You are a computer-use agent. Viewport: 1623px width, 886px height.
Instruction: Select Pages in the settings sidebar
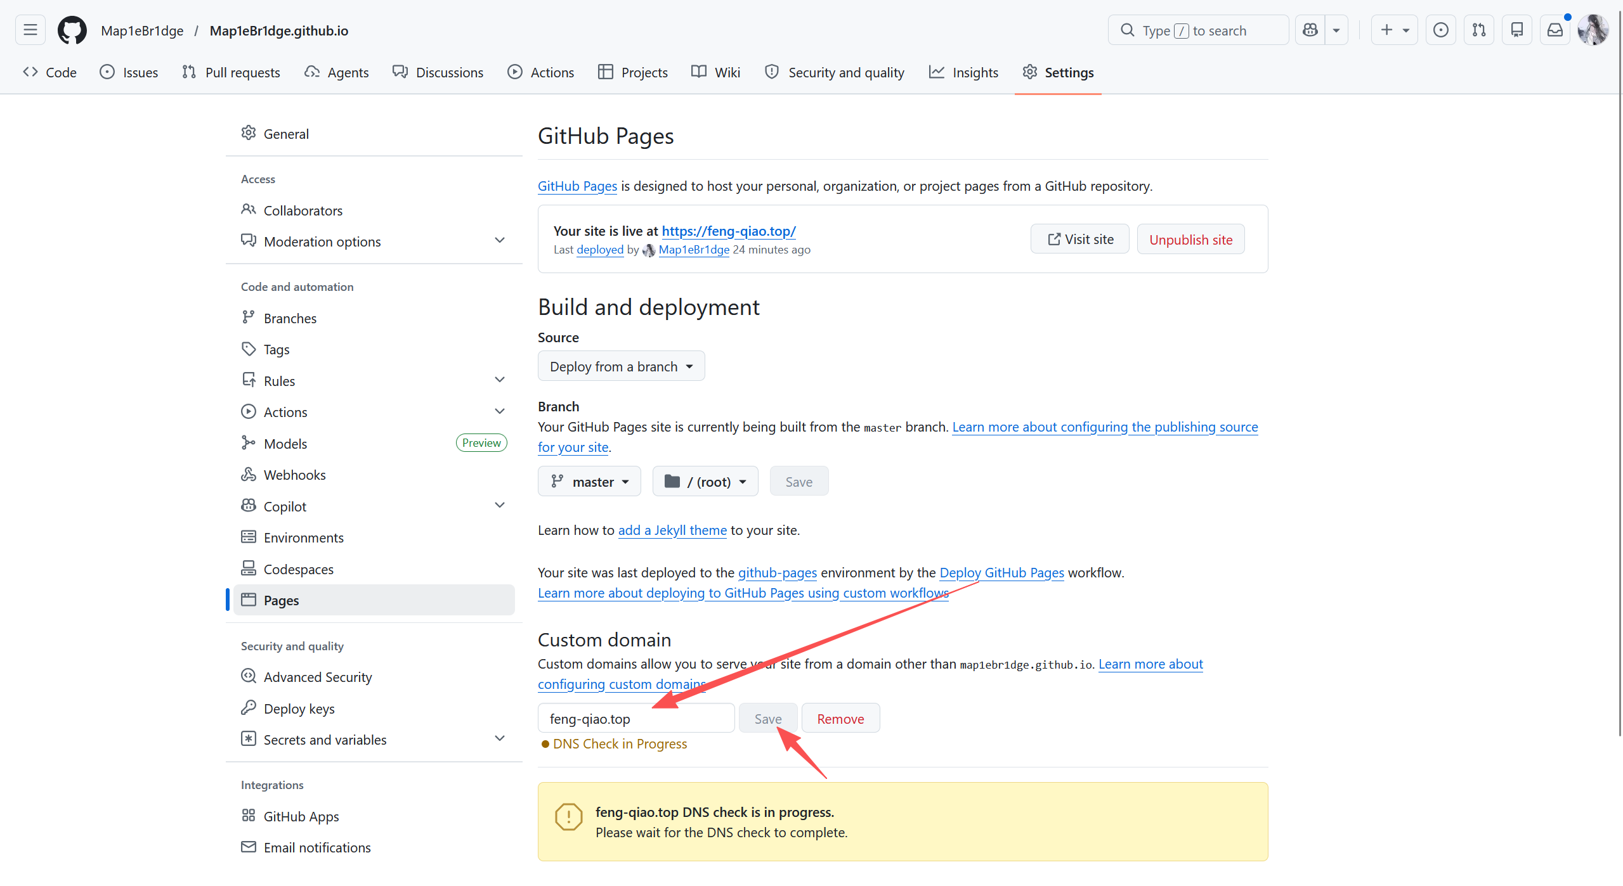point(374,600)
